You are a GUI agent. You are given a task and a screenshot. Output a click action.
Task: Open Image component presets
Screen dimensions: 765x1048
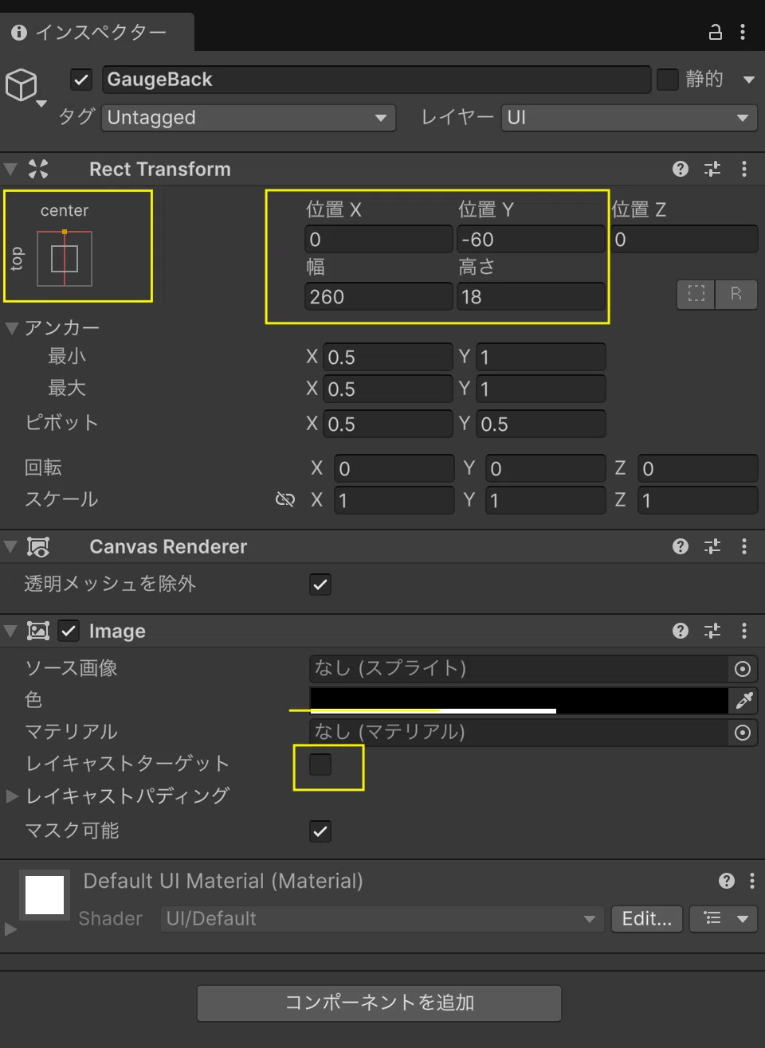pyautogui.click(x=712, y=631)
